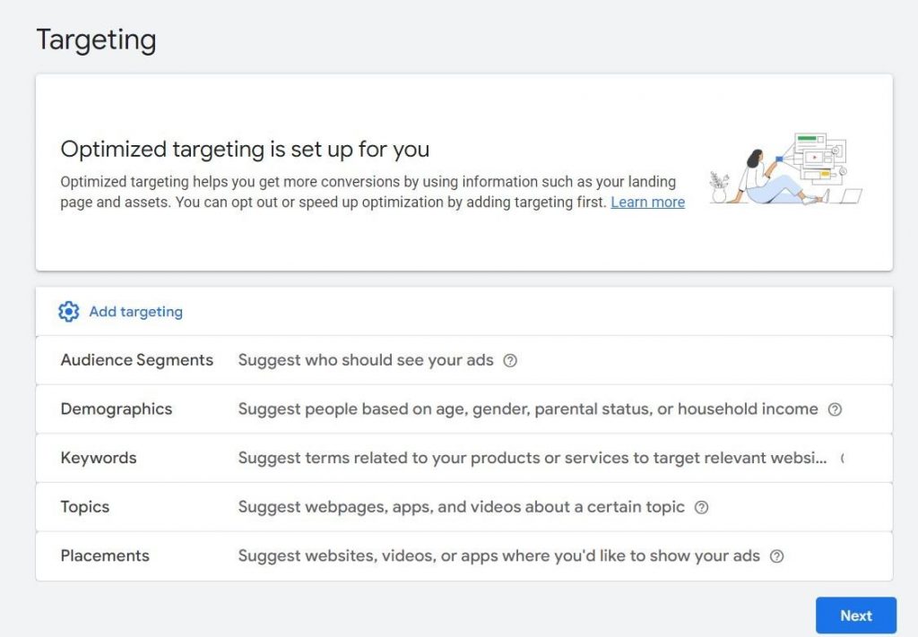Open the Keywords targeting option
Image resolution: width=918 pixels, height=637 pixels.
click(x=99, y=458)
